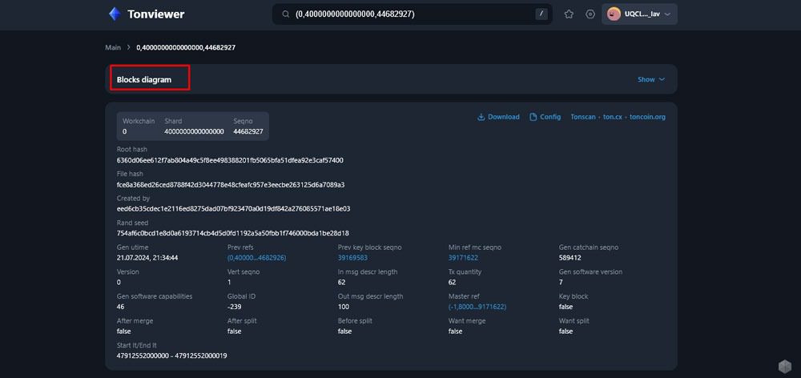Click the account avatar icon
This screenshot has width=801, height=378.
614,14
